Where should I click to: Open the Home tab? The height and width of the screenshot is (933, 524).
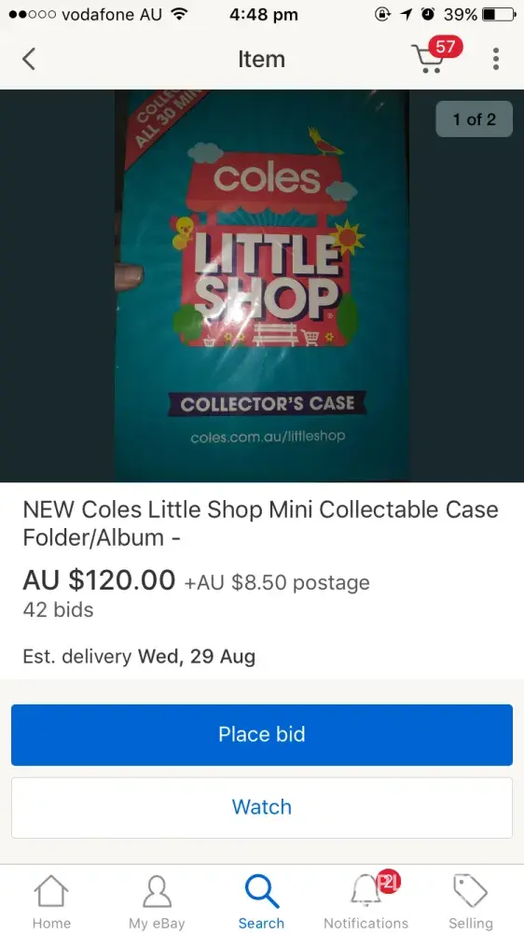(x=51, y=901)
